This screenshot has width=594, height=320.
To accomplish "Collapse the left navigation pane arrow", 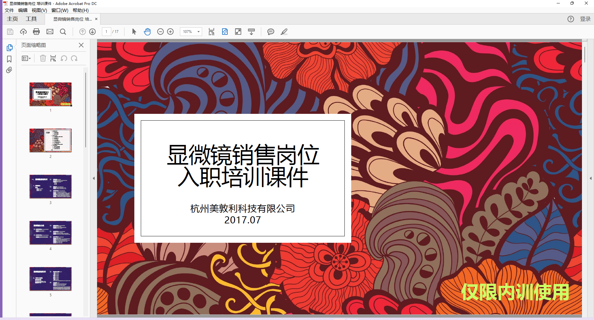I will pyautogui.click(x=94, y=178).
